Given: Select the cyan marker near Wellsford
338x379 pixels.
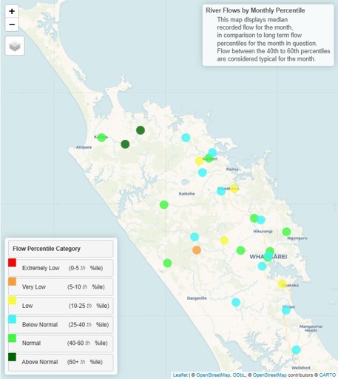Looking at the screenshot, I should 296,349.
